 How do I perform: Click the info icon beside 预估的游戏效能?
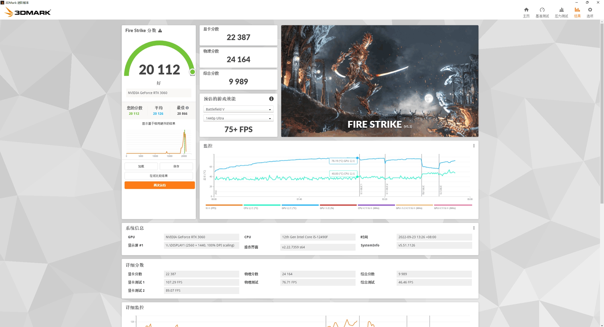(x=271, y=99)
